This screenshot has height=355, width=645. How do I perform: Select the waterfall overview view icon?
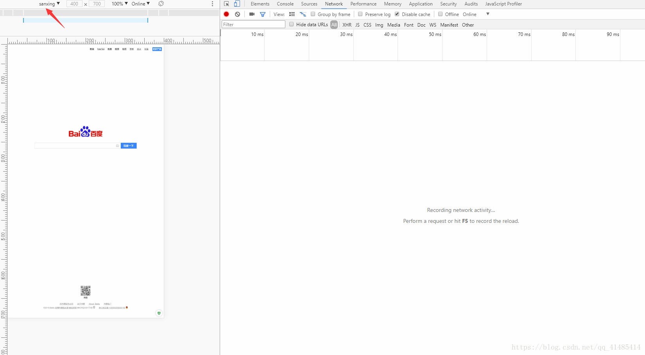[x=303, y=14]
